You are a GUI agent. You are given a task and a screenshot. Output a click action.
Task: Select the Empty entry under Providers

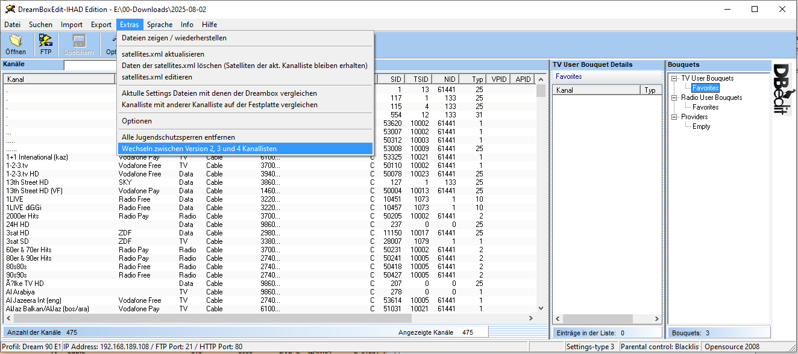point(702,126)
